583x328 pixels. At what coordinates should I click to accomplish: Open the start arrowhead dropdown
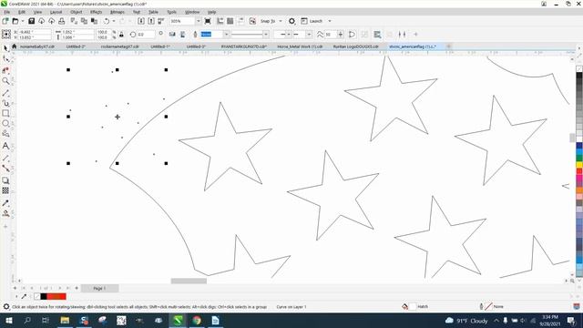point(289,35)
